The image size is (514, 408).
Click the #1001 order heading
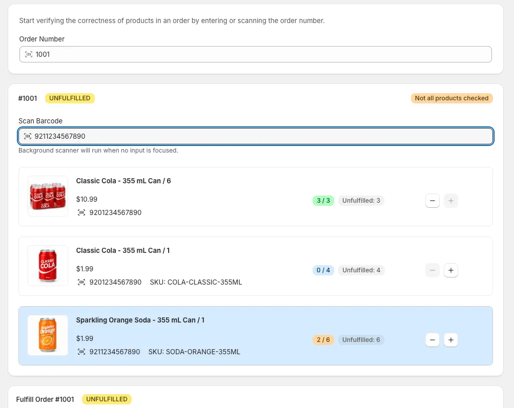pyautogui.click(x=28, y=98)
